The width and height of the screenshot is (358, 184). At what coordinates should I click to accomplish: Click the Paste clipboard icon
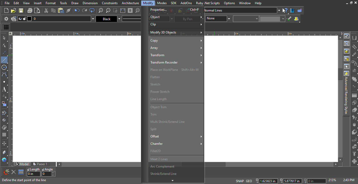point(61,10)
